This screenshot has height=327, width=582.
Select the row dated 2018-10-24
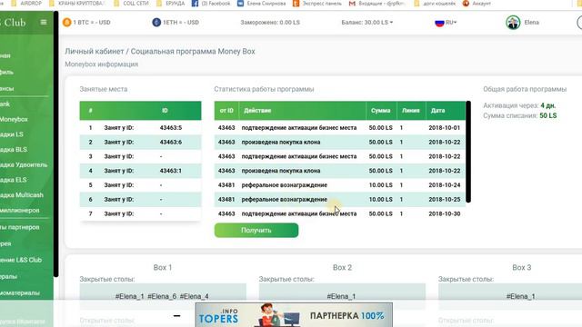click(x=339, y=185)
